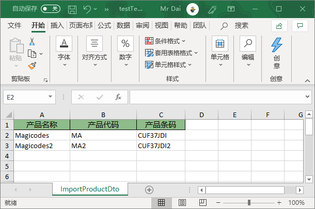
Task: Click the Share icon button
Action: point(279,25)
